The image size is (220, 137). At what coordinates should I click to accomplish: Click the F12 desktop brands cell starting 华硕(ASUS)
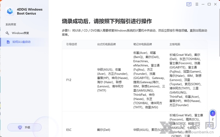(113, 80)
